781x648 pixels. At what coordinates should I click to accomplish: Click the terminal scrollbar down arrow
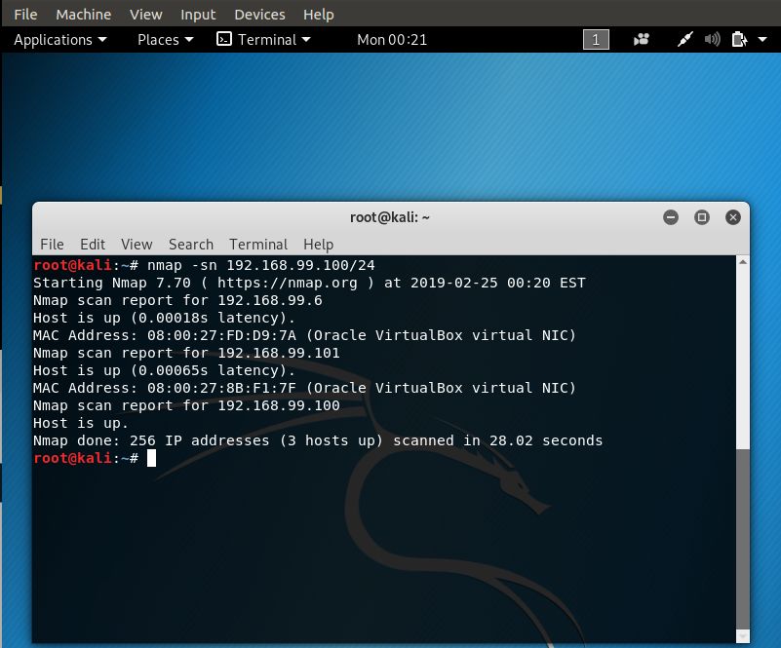[x=743, y=636]
